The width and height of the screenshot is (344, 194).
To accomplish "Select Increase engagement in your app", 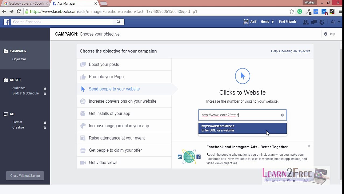I will click(124, 126).
